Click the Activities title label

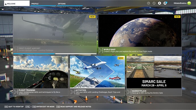point(81,90)
